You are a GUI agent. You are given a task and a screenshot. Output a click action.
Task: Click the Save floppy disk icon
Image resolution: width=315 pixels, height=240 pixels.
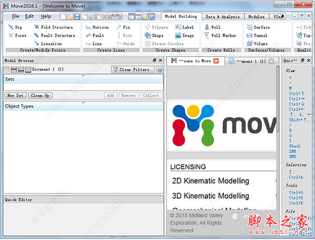77,16
